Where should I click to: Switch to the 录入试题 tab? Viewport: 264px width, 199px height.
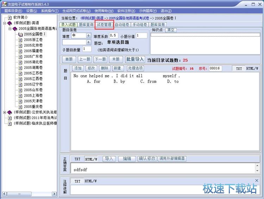tap(68, 25)
